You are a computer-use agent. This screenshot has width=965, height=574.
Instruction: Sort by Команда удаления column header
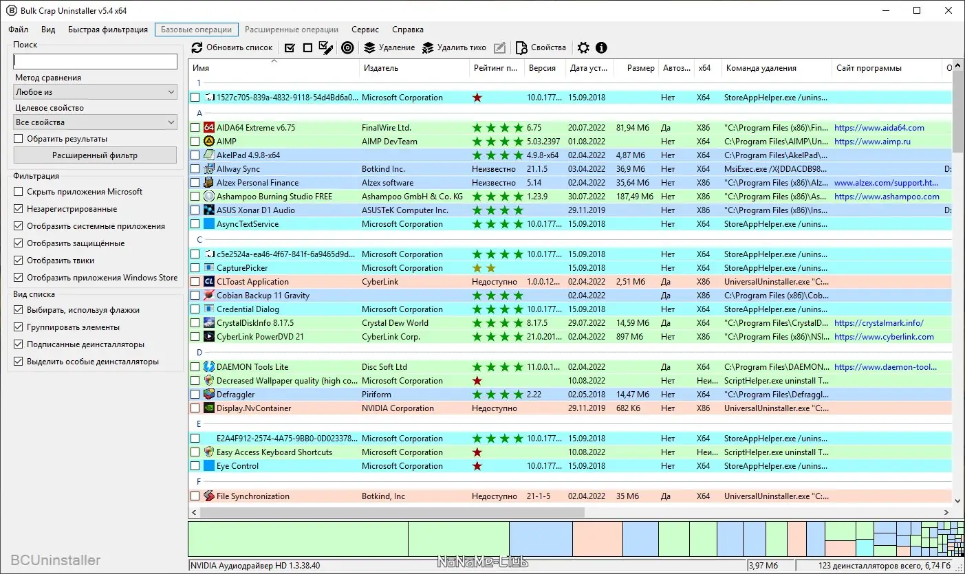(777, 68)
